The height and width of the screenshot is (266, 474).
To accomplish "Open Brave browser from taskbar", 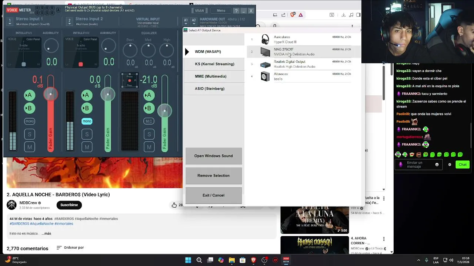I will click(x=254, y=260).
